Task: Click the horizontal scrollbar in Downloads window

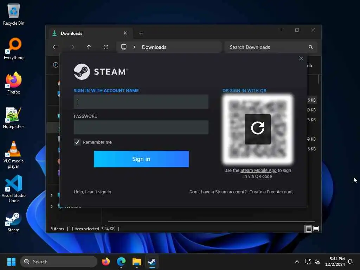Action: click(211, 222)
